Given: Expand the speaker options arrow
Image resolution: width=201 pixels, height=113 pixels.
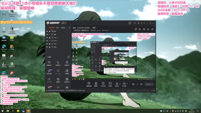Looking at the screenshot, I should [127, 84].
